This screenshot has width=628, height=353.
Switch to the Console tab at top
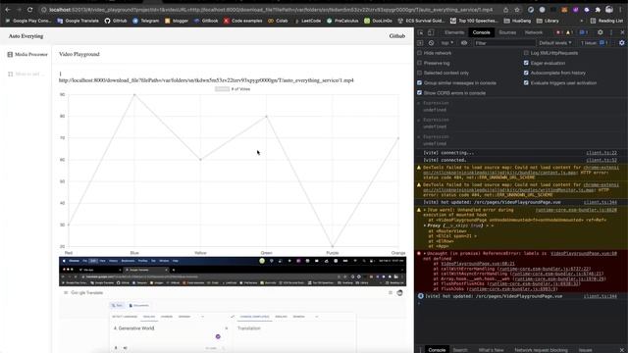[481, 32]
